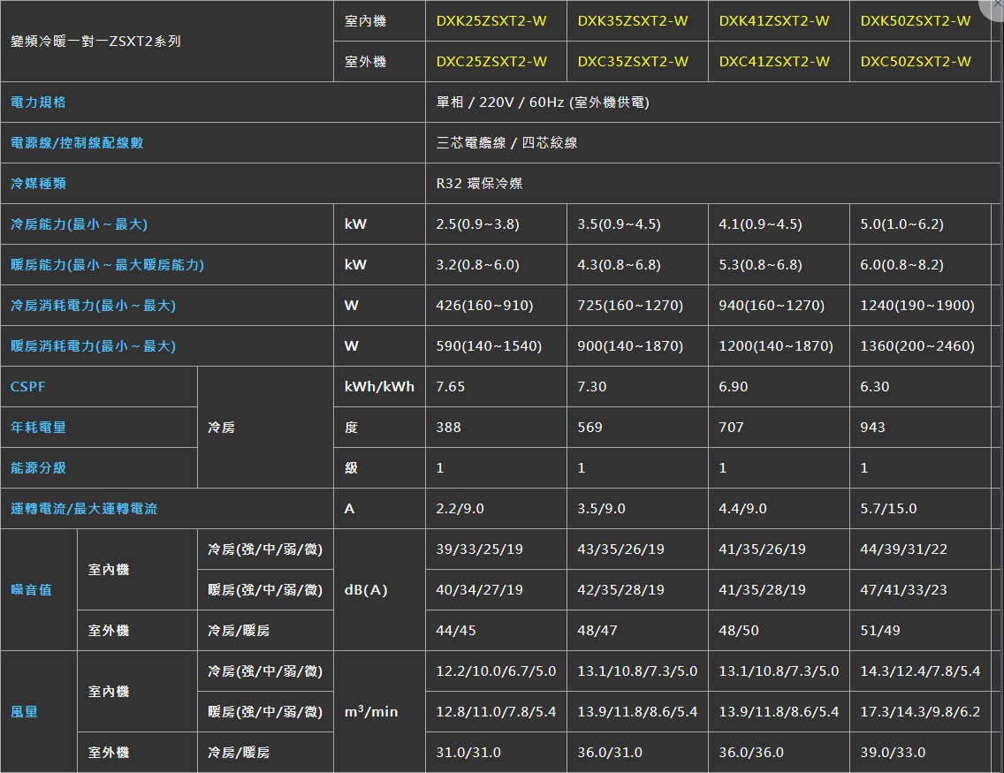Click the CSPF row header
Image resolution: width=1004 pixels, height=773 pixels.
click(x=27, y=387)
